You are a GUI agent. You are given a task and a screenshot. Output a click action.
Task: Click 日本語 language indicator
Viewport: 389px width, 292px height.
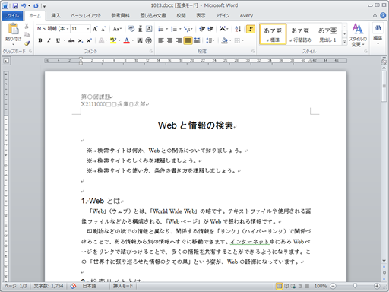[x=90, y=286]
